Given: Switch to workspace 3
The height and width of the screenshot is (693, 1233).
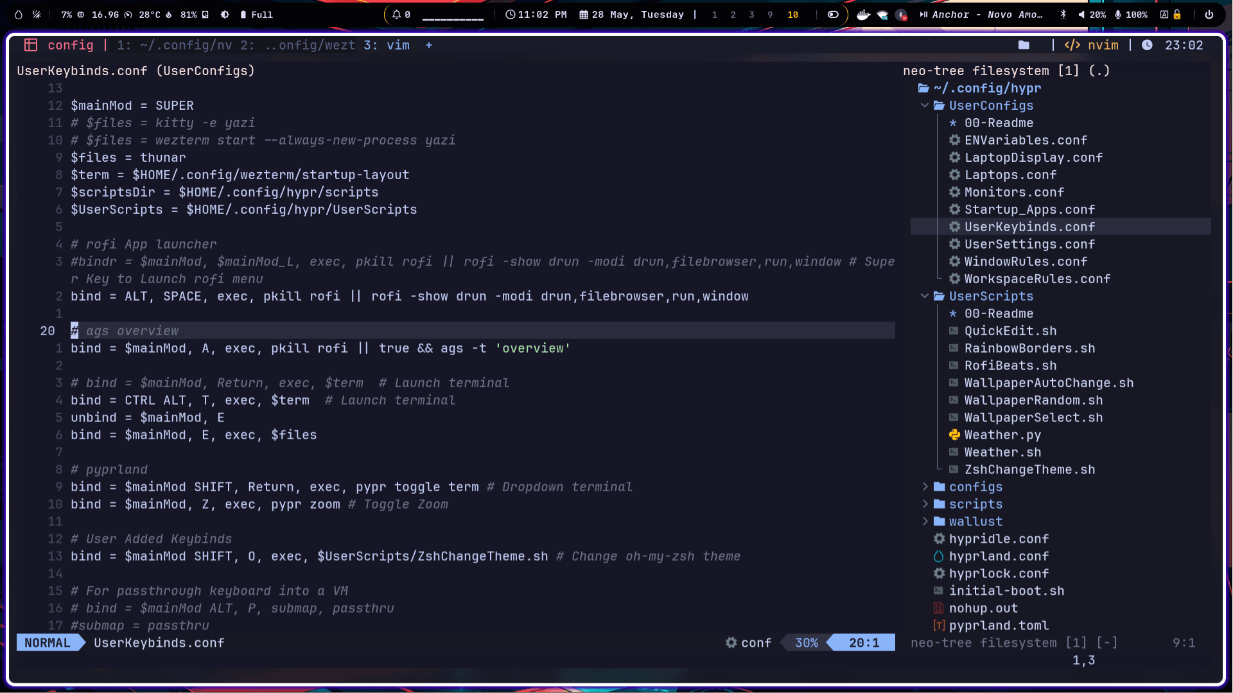Looking at the screenshot, I should pyautogui.click(x=751, y=15).
